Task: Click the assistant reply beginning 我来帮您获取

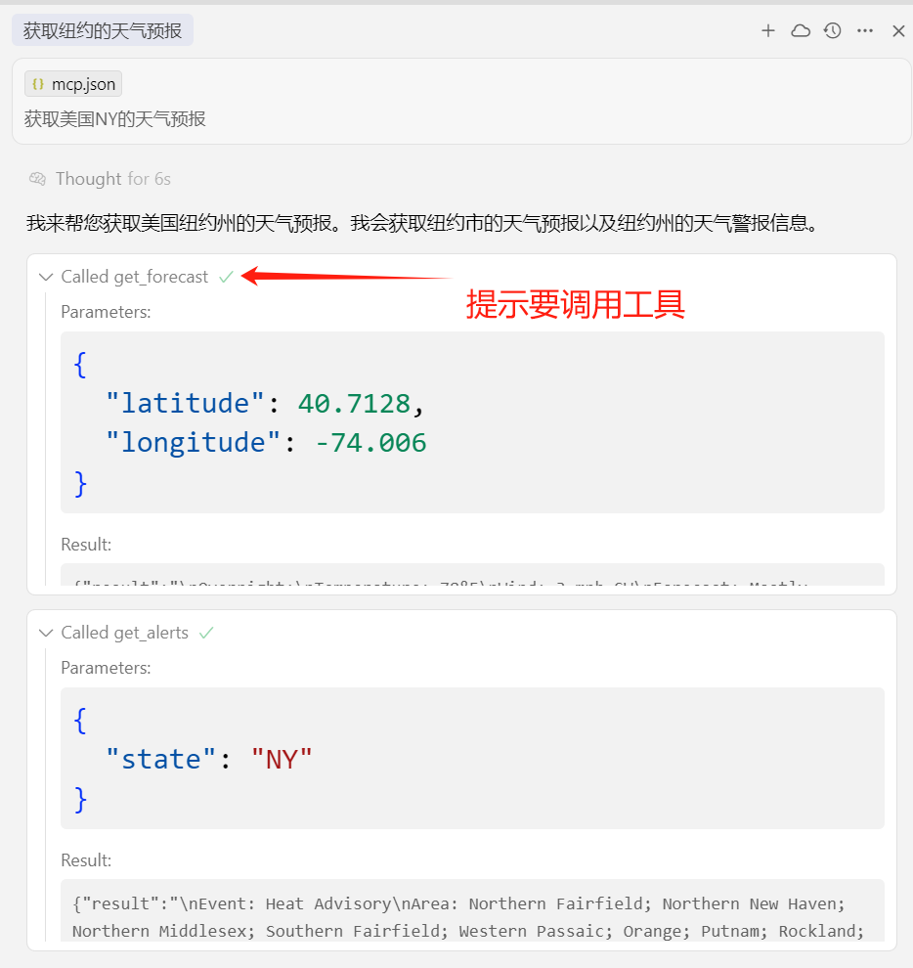Action: click(x=422, y=223)
